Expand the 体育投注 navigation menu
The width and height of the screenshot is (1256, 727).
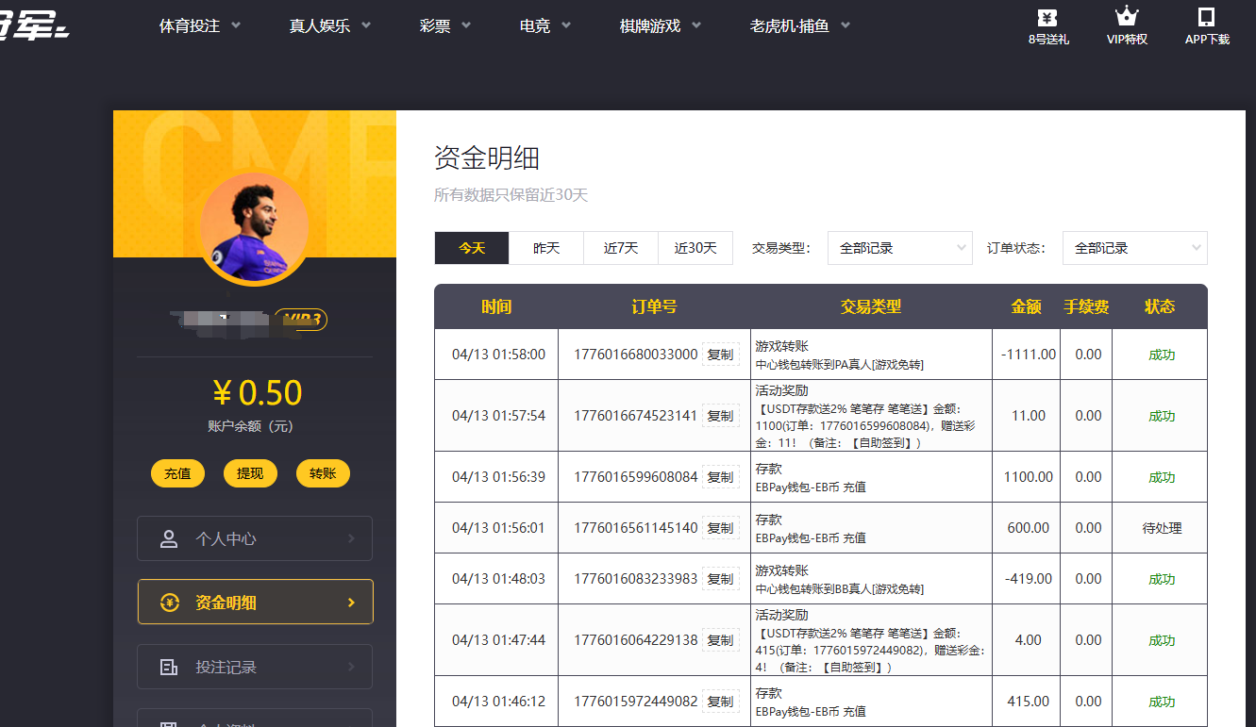(200, 26)
